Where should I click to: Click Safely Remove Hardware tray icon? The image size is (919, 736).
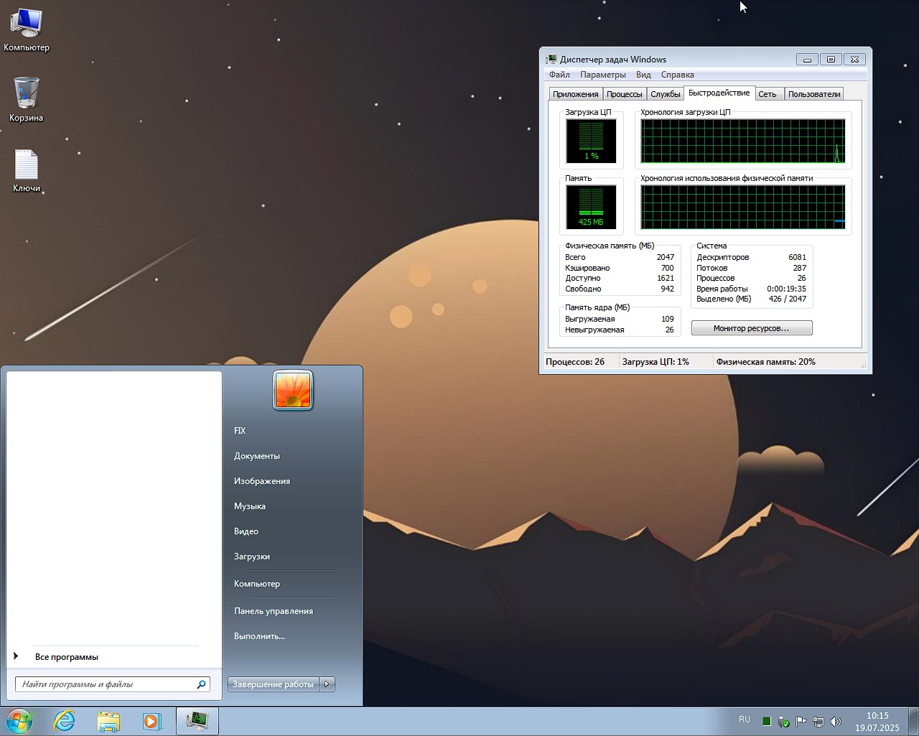tap(783, 722)
